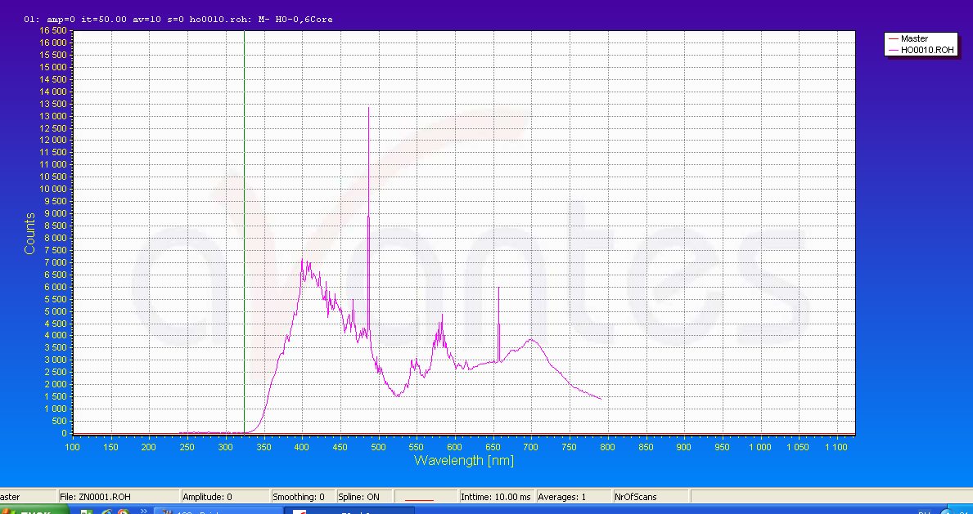Click the '100' label on the wavelength axis

73,447
